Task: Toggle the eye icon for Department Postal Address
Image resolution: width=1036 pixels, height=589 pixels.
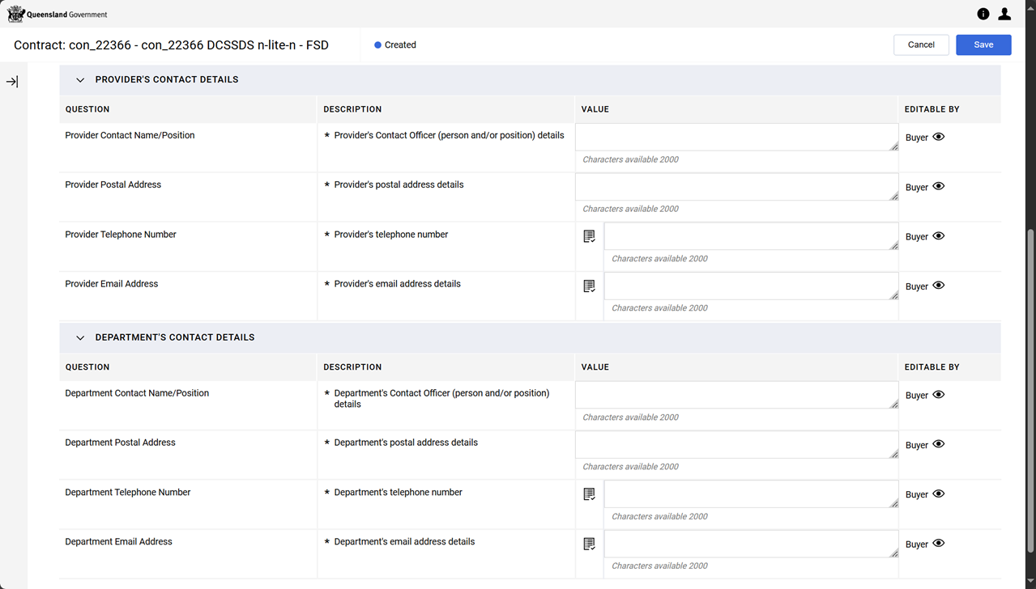Action: [x=938, y=444]
